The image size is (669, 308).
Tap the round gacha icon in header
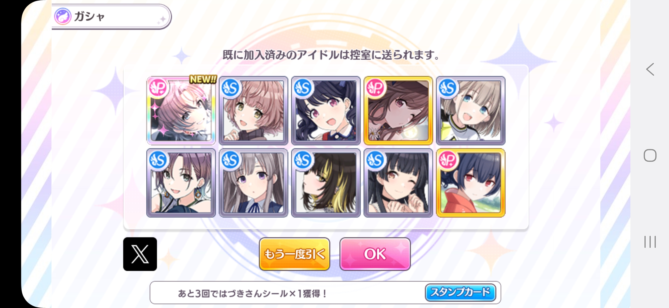click(63, 16)
